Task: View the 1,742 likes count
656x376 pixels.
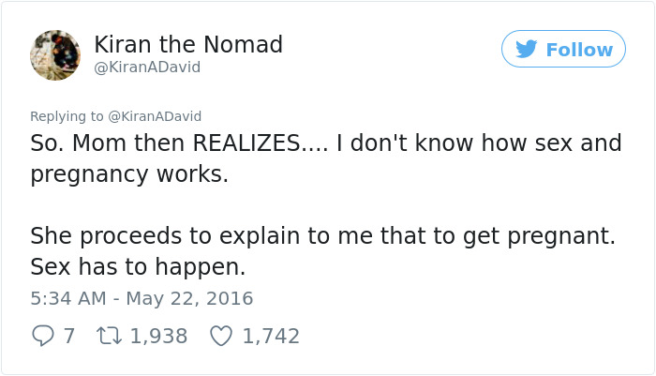Action: tap(271, 336)
